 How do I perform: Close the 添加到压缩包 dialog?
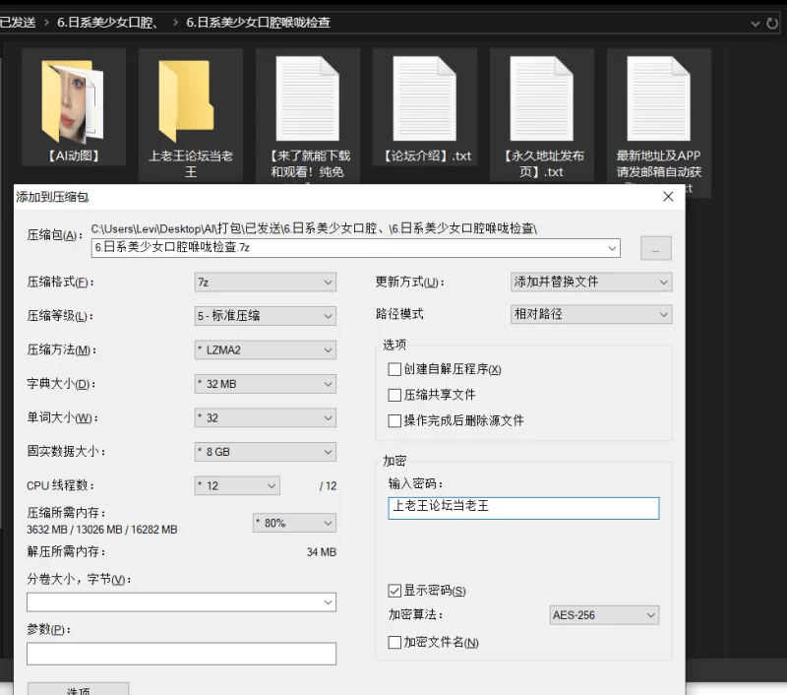point(668,197)
